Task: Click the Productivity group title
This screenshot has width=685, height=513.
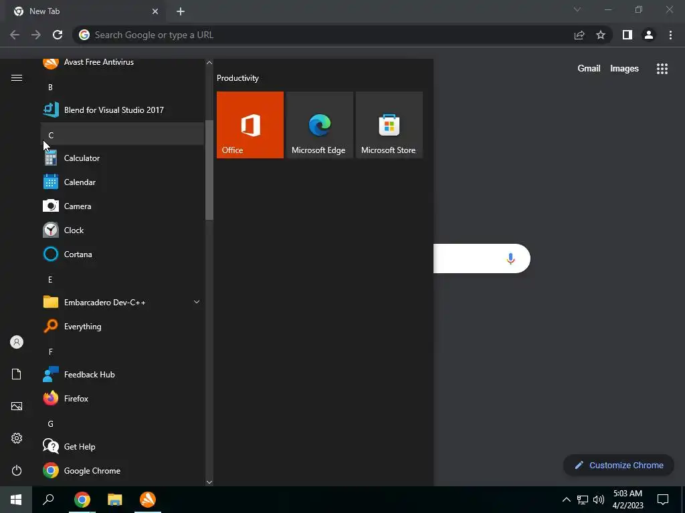Action: 237,78
